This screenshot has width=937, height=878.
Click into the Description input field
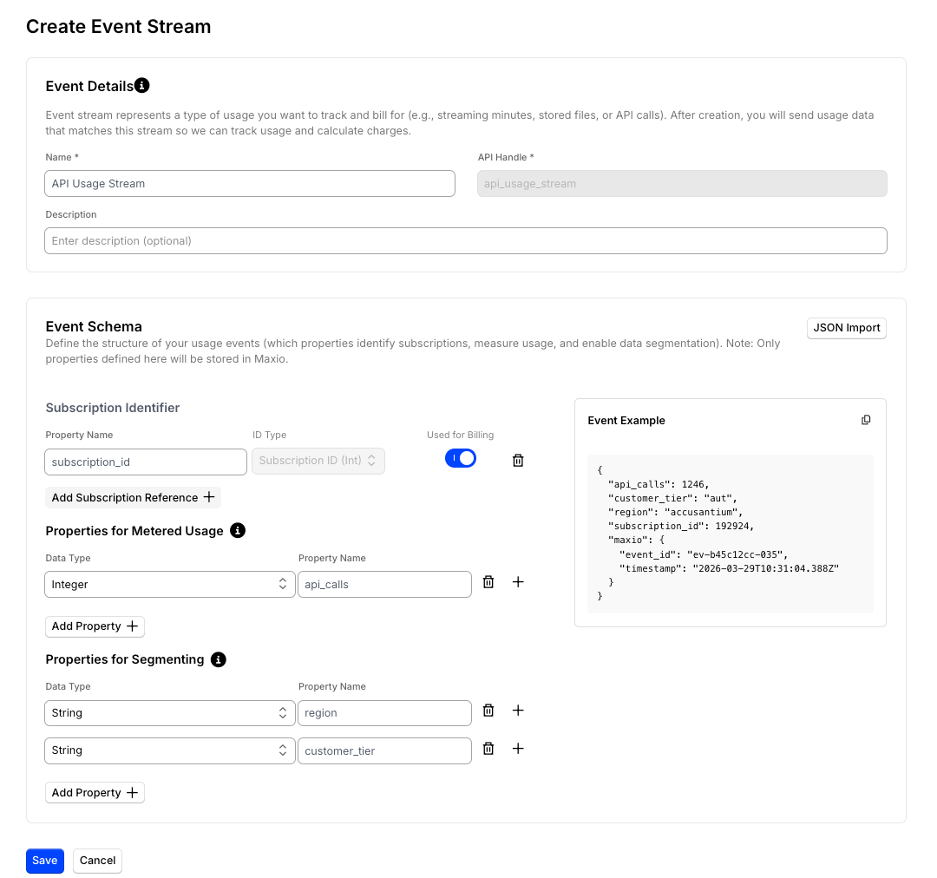click(466, 241)
